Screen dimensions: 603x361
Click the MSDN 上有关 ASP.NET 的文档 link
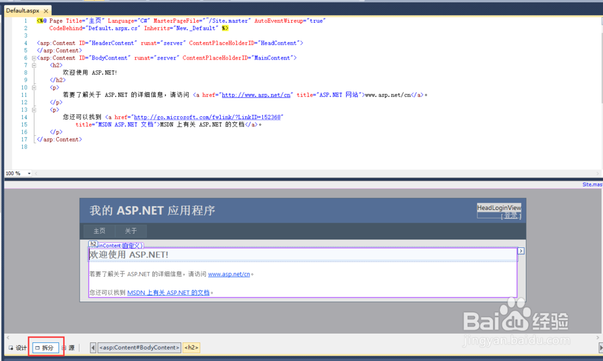click(168, 293)
